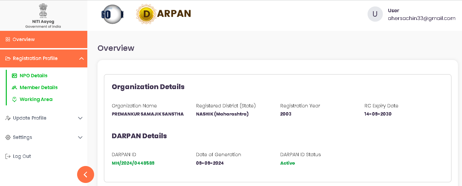Collapse sidebar with orange arrow button

pyautogui.click(x=86, y=174)
